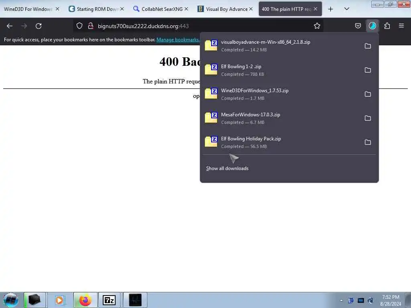Click the forward navigation arrow
This screenshot has width=411, height=308.
tap(24, 26)
